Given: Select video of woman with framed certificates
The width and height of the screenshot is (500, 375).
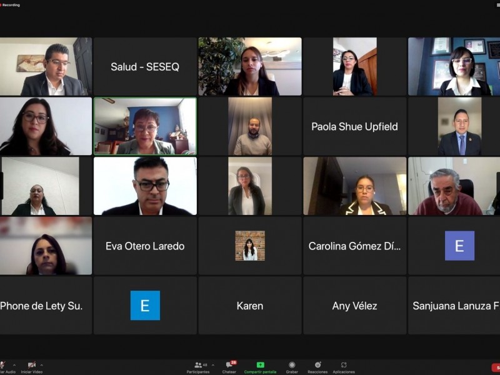Looking at the screenshot, I should click(x=454, y=66).
